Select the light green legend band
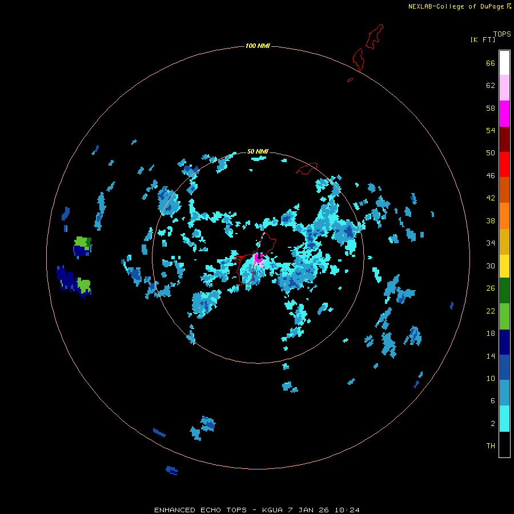The height and width of the screenshot is (514, 514). [x=504, y=316]
